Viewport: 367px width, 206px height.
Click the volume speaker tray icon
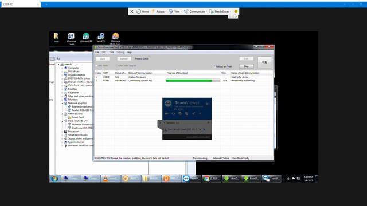pyautogui.click(x=288, y=179)
